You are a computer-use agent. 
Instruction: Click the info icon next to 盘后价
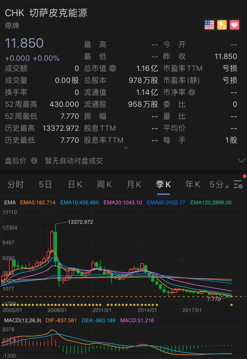pos(34,161)
